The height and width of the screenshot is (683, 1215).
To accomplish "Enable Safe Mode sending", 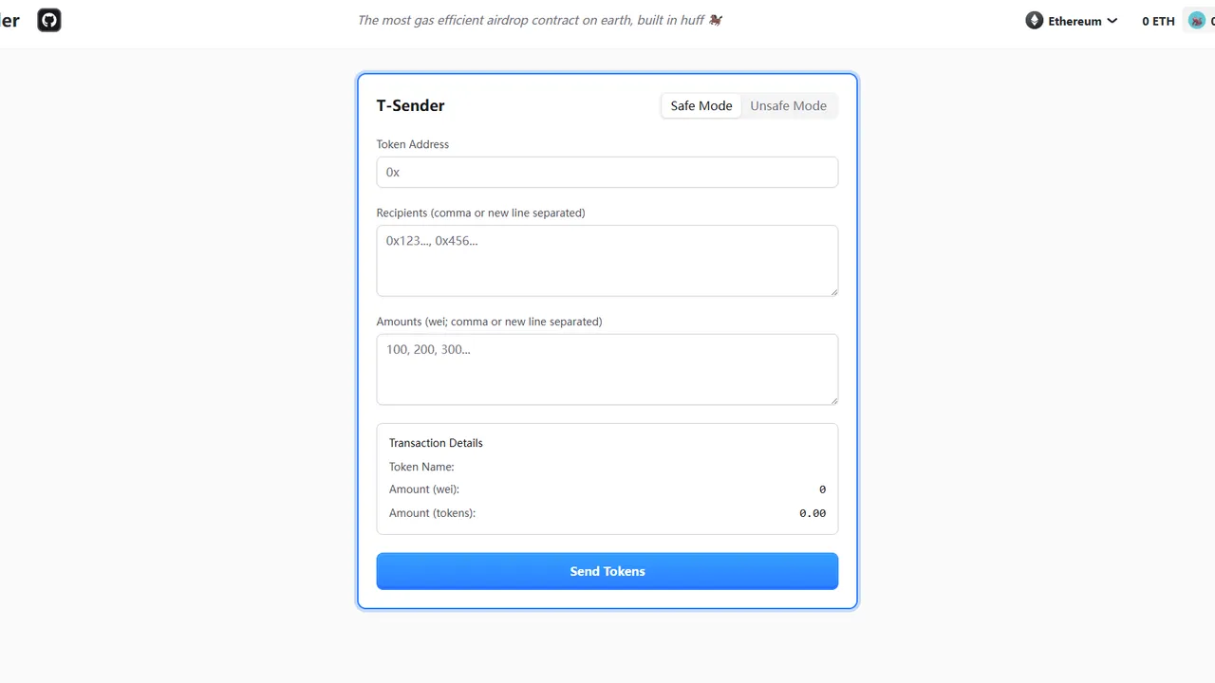I will (x=701, y=105).
